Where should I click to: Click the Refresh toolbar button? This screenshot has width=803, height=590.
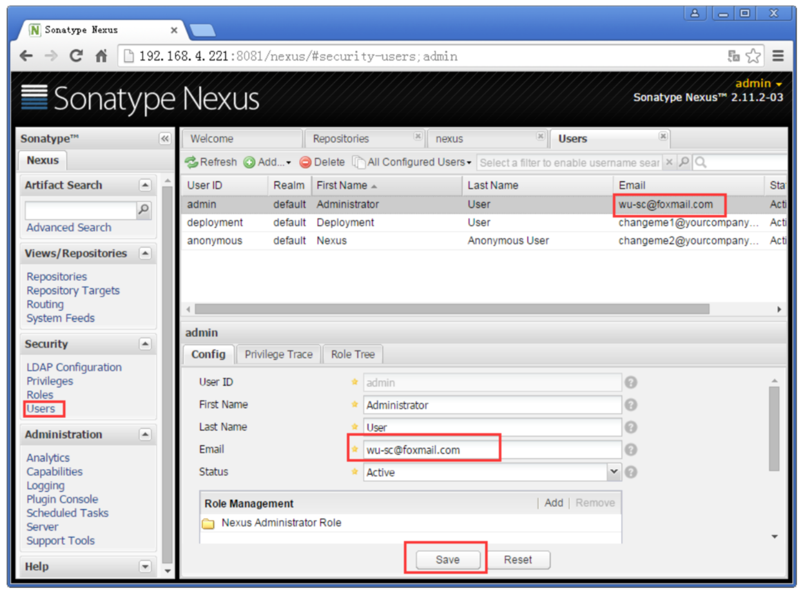tap(211, 162)
